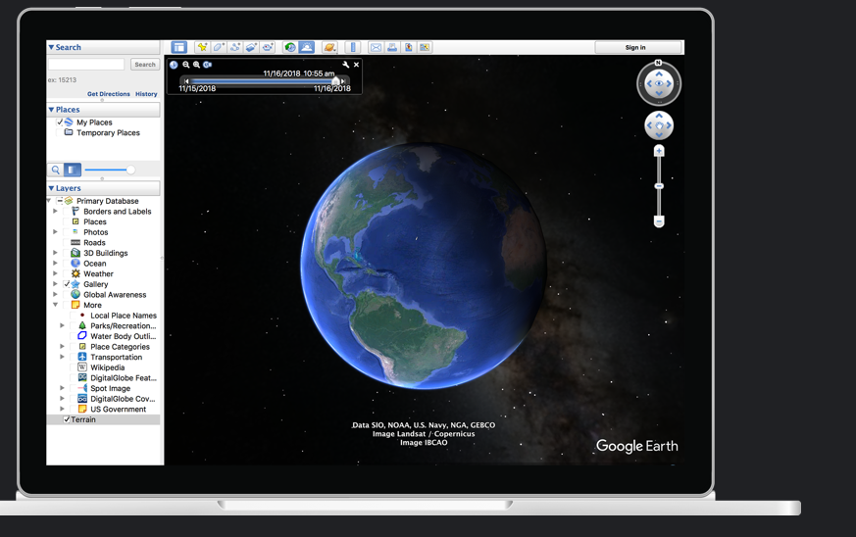This screenshot has height=537, width=856.
Task: Show historical imagery clock icon
Action: pyautogui.click(x=290, y=47)
